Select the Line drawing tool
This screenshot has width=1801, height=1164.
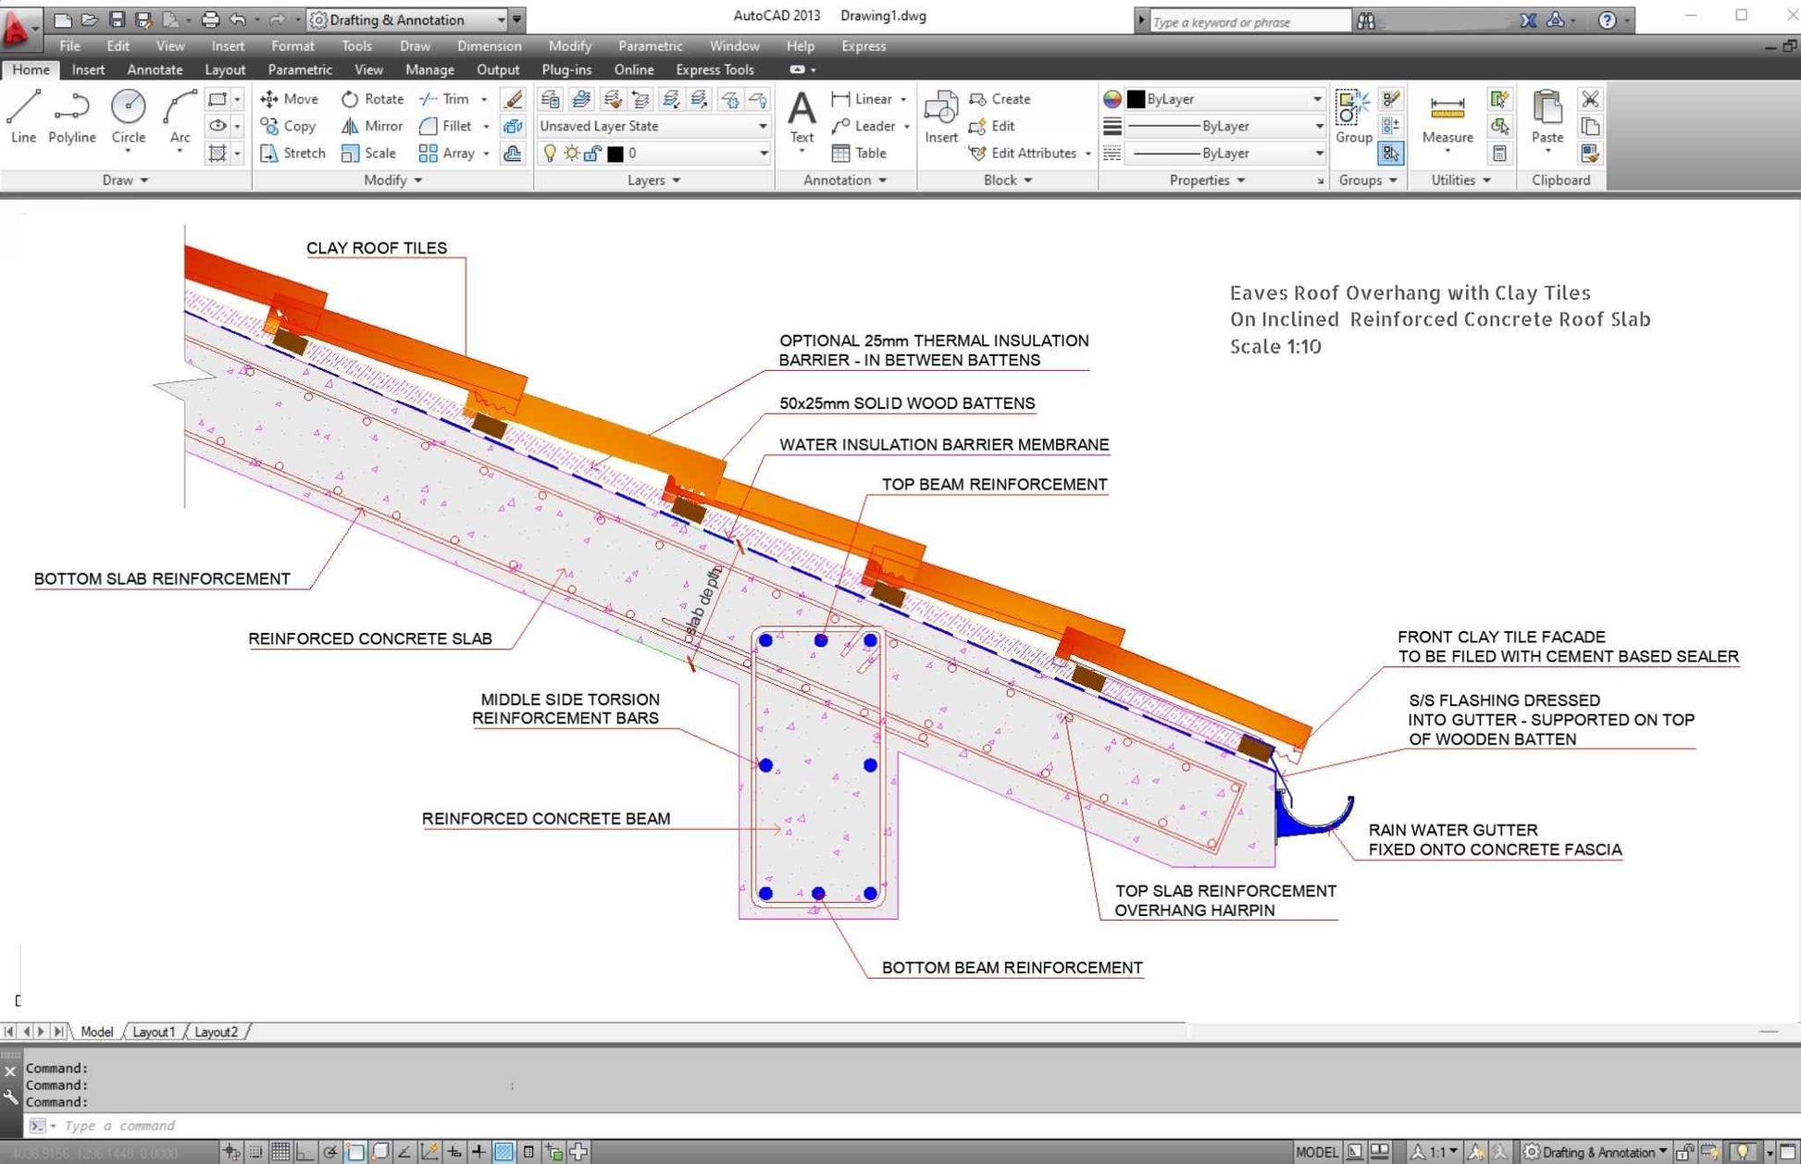coord(23,115)
